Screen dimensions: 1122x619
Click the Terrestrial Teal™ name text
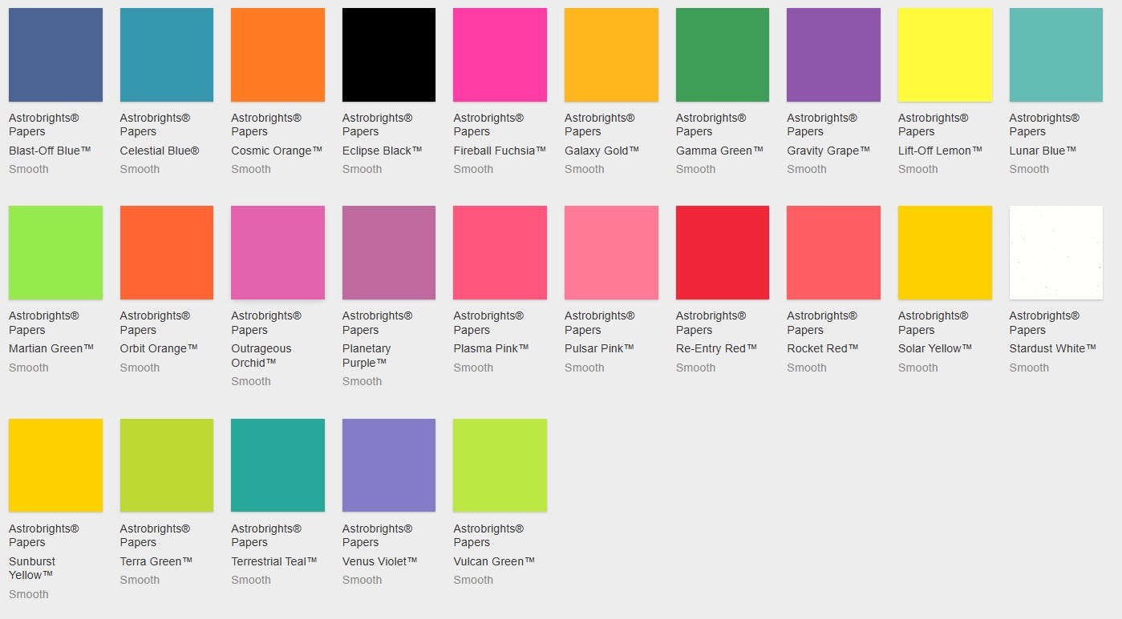[x=274, y=561]
